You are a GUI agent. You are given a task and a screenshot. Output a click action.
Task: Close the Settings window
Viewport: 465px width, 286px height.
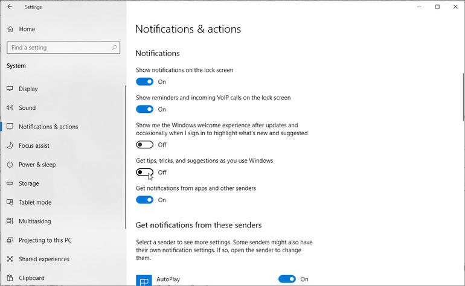(455, 7)
